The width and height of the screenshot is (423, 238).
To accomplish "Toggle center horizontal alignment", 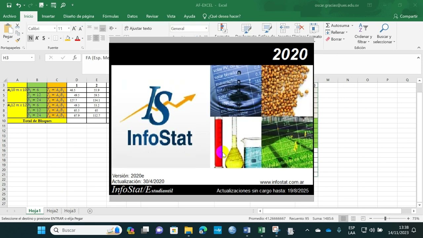I will [x=96, y=38].
